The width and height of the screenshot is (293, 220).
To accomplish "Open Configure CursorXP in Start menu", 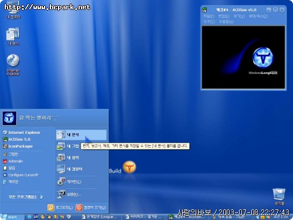I will click(21, 175).
